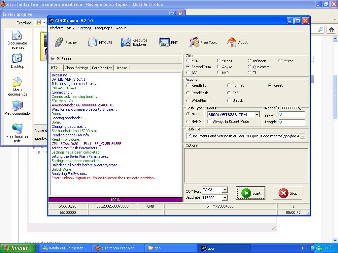Toggle the PinFinder checkbox
This screenshot has width=338, height=253.
[53, 59]
